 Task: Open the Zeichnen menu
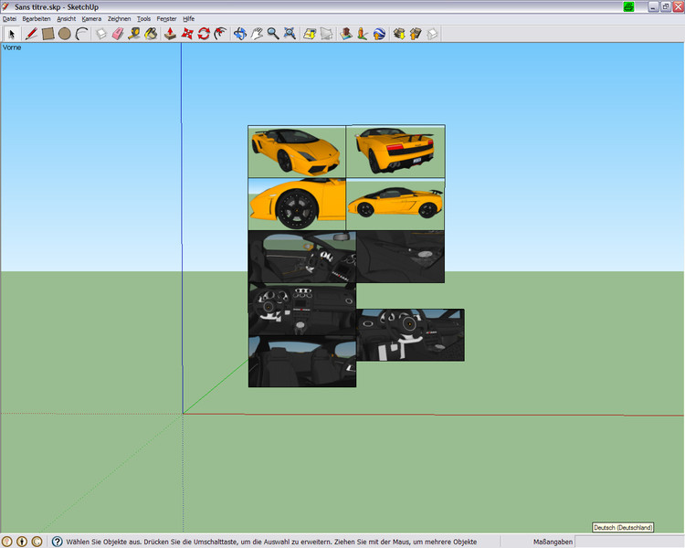pyautogui.click(x=119, y=19)
